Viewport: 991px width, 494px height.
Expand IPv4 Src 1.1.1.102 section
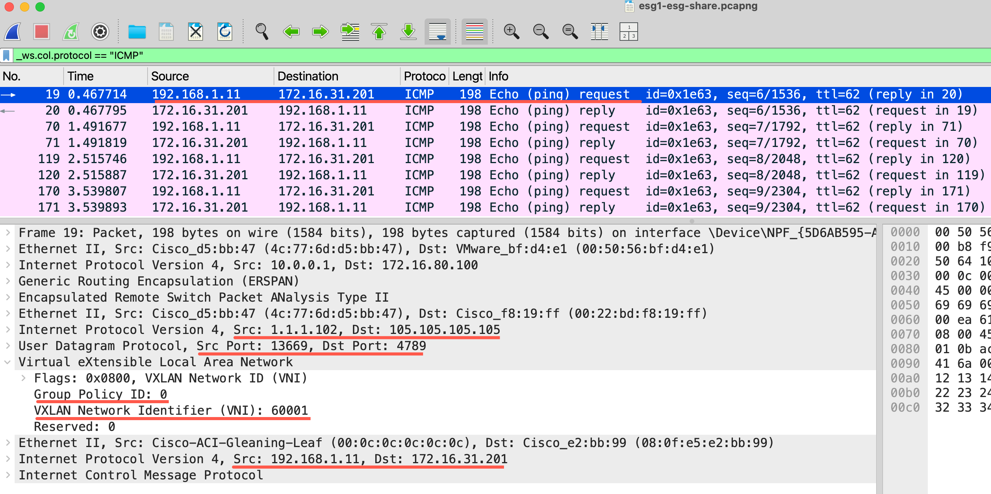[x=8, y=329]
